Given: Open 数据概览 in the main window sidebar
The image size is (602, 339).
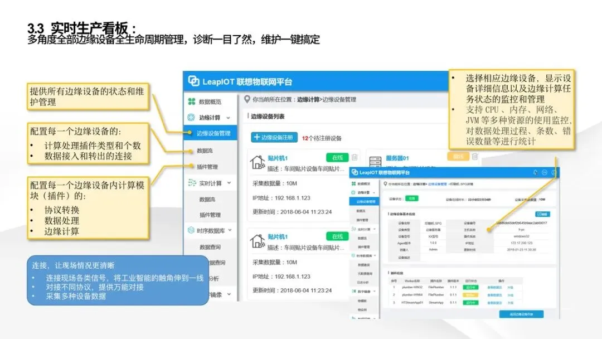Looking at the screenshot, I should click(x=210, y=101).
